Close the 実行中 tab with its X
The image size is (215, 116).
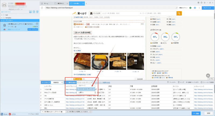[67, 3]
